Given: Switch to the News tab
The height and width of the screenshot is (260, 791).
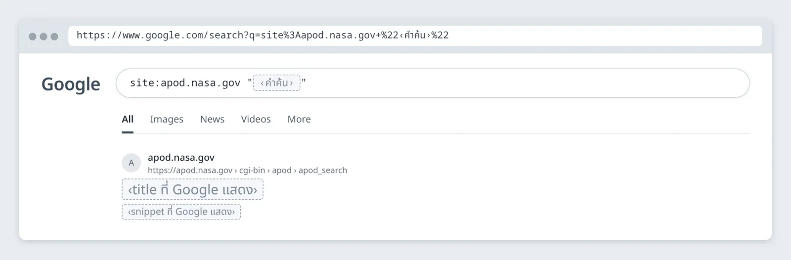Looking at the screenshot, I should click(212, 119).
